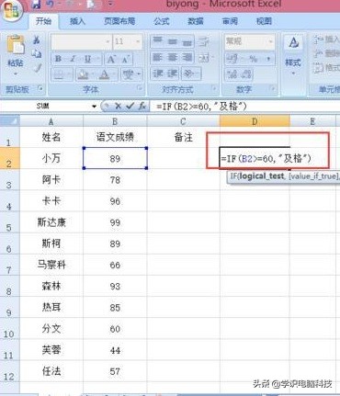Screen dimensions: 340x396
Task: Open phonetic guide (文) button
Action: pos(128,74)
